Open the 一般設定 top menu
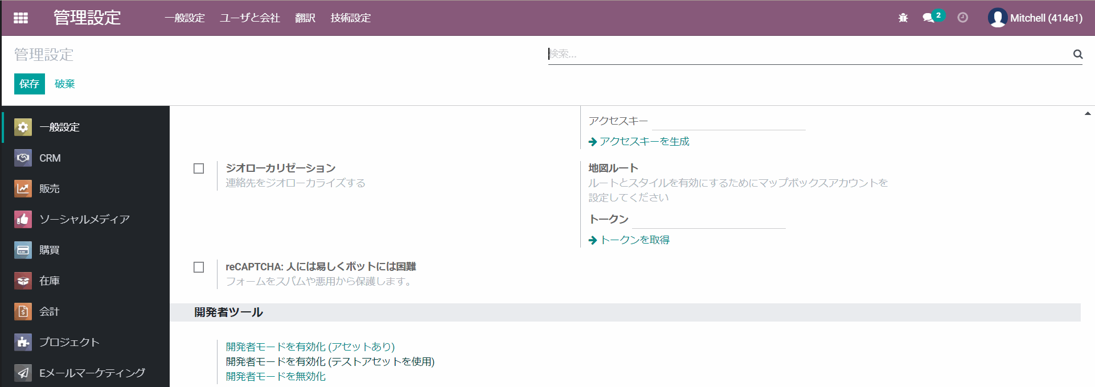The image size is (1095, 387). 184,18
